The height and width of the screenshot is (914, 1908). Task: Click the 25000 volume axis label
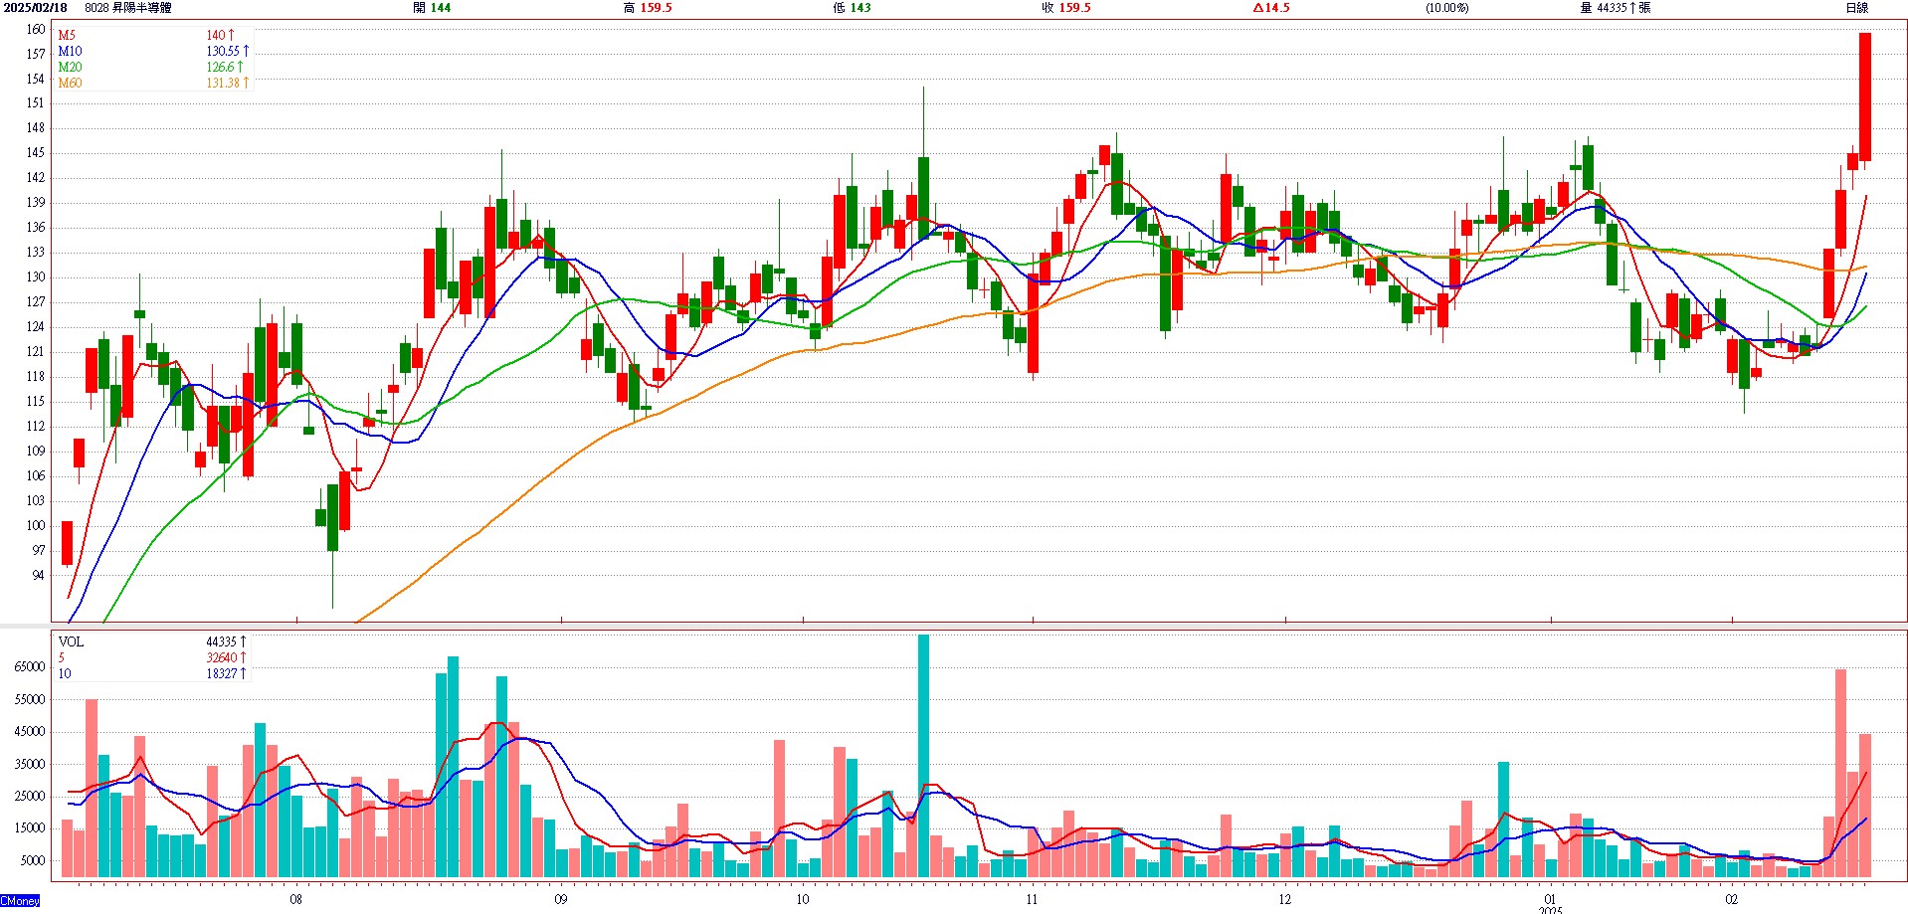pos(30,796)
